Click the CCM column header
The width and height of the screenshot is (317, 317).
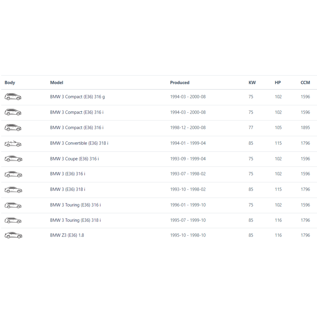(x=305, y=83)
